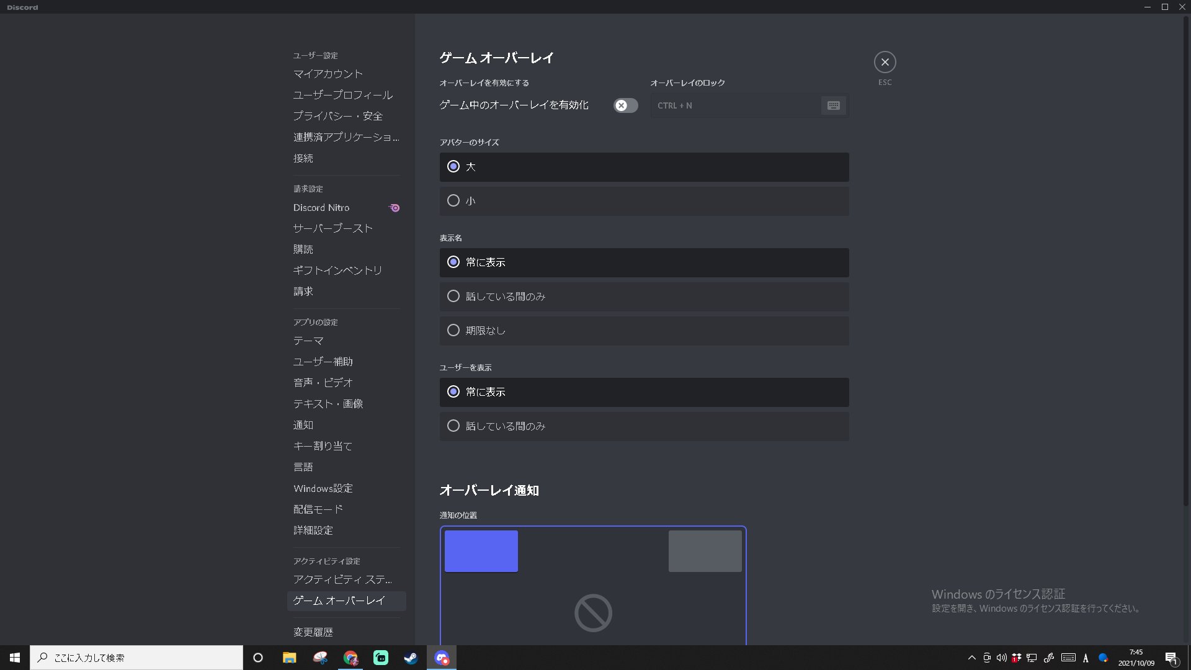
Task: Click Discord icon in taskbar
Action: point(442,658)
